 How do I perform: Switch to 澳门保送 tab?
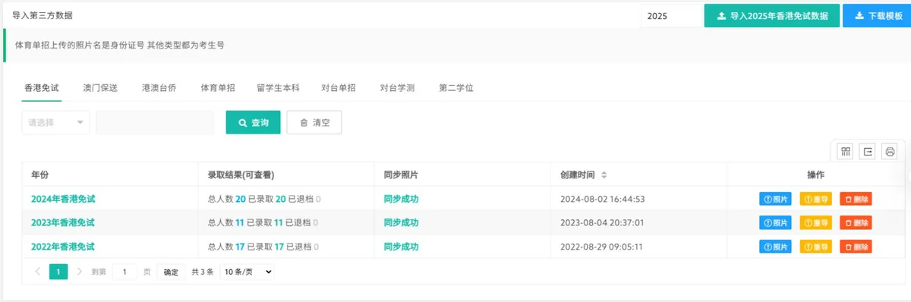click(100, 88)
